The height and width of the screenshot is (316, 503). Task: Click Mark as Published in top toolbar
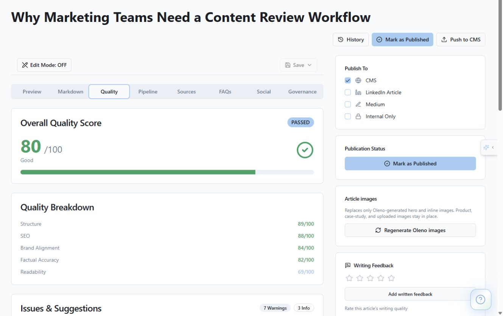[402, 40]
